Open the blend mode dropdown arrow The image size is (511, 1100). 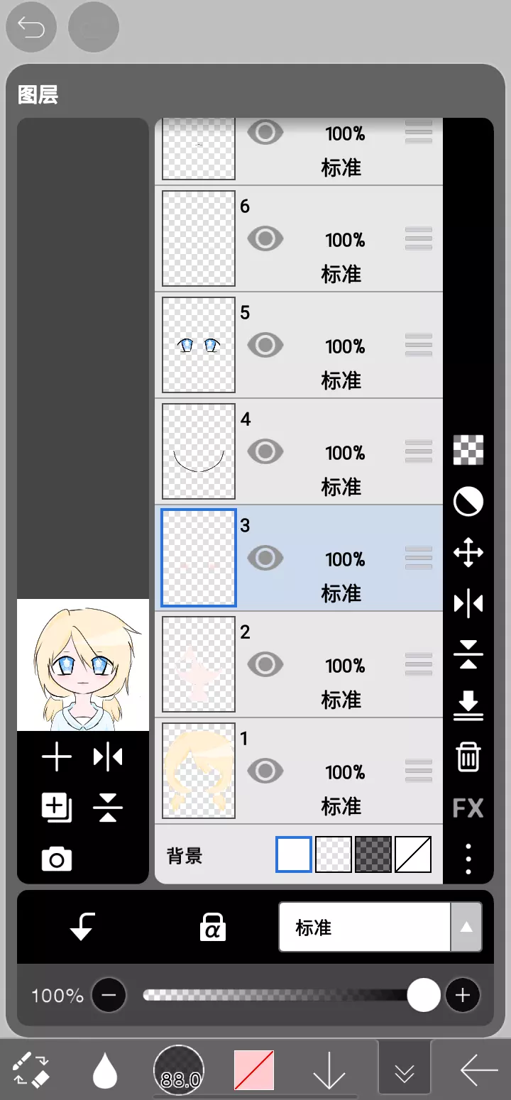[466, 927]
